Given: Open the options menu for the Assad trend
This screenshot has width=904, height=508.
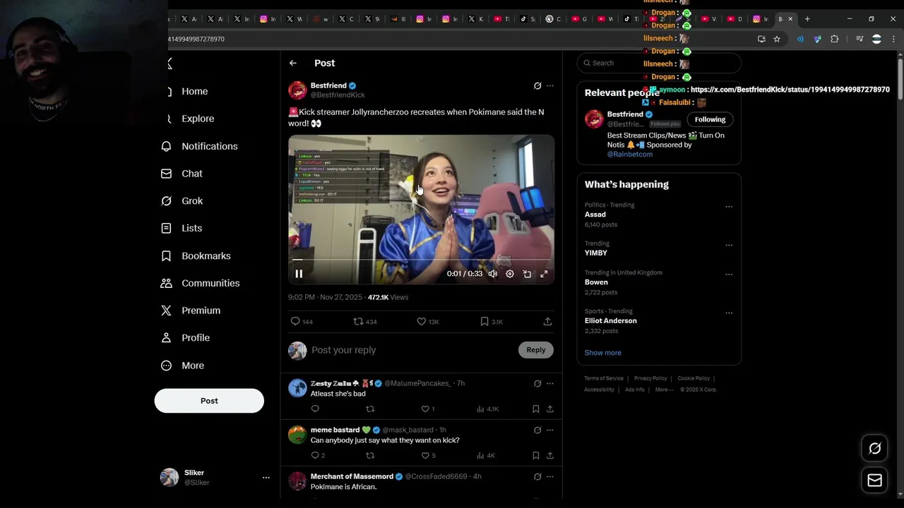Looking at the screenshot, I should [x=729, y=207].
